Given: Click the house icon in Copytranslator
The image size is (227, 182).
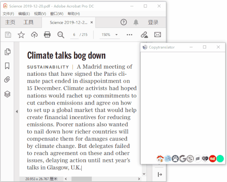Looking at the screenshot, I should pos(160,159).
